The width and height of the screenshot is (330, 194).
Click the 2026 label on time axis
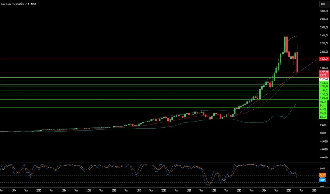(x=314, y=190)
